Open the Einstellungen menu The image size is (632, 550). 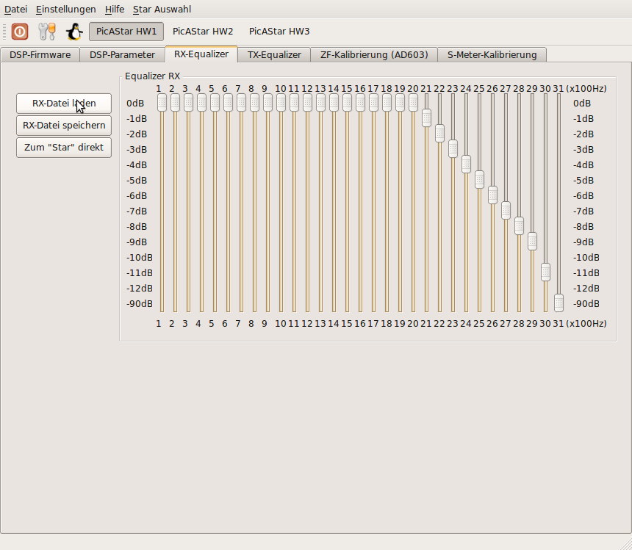[x=65, y=10]
